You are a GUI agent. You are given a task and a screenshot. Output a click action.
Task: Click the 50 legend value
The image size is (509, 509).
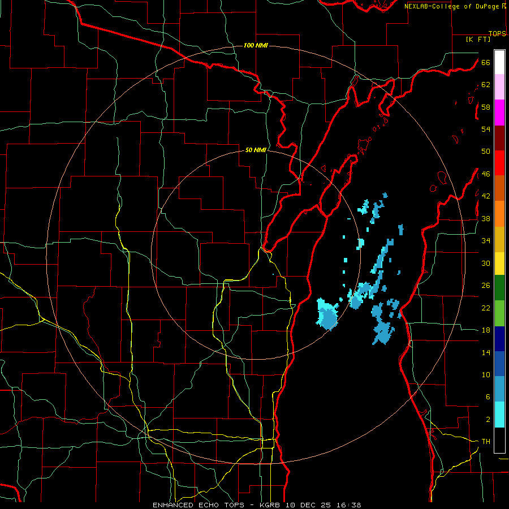486,152
